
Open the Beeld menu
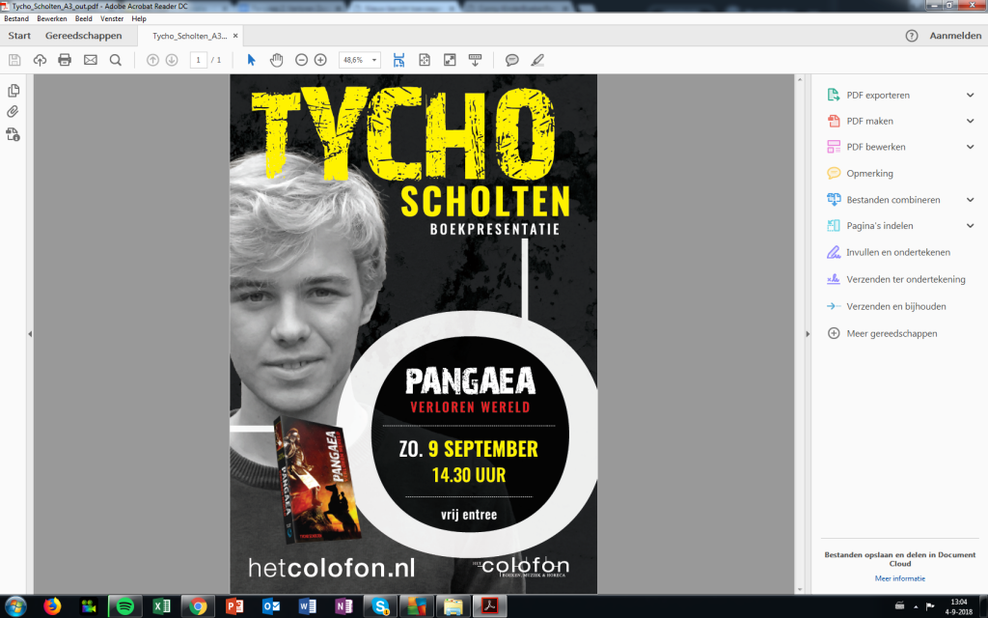[84, 19]
